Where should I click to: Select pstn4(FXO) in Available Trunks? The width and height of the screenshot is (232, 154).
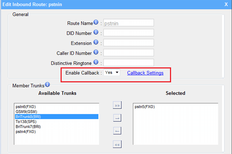pos(57,132)
